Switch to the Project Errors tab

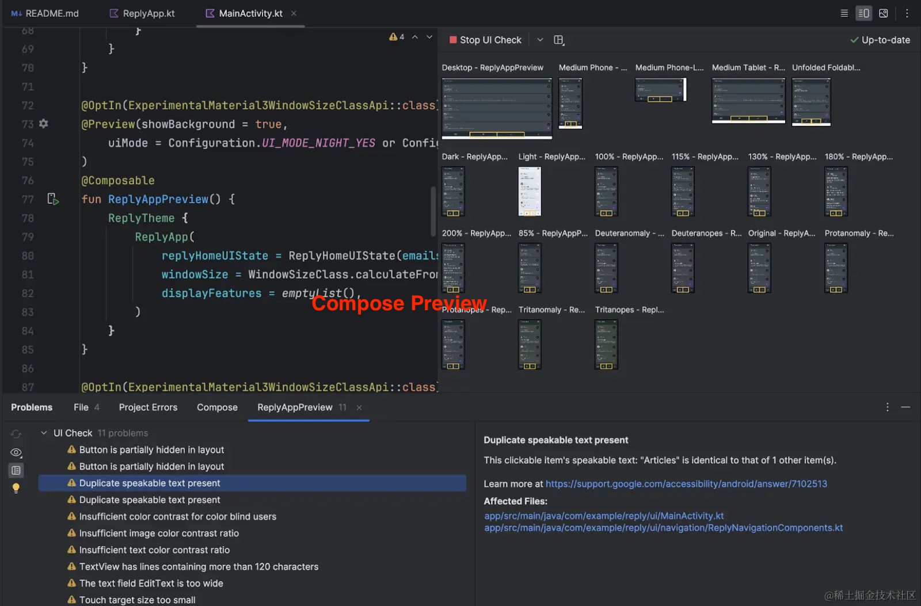point(148,407)
